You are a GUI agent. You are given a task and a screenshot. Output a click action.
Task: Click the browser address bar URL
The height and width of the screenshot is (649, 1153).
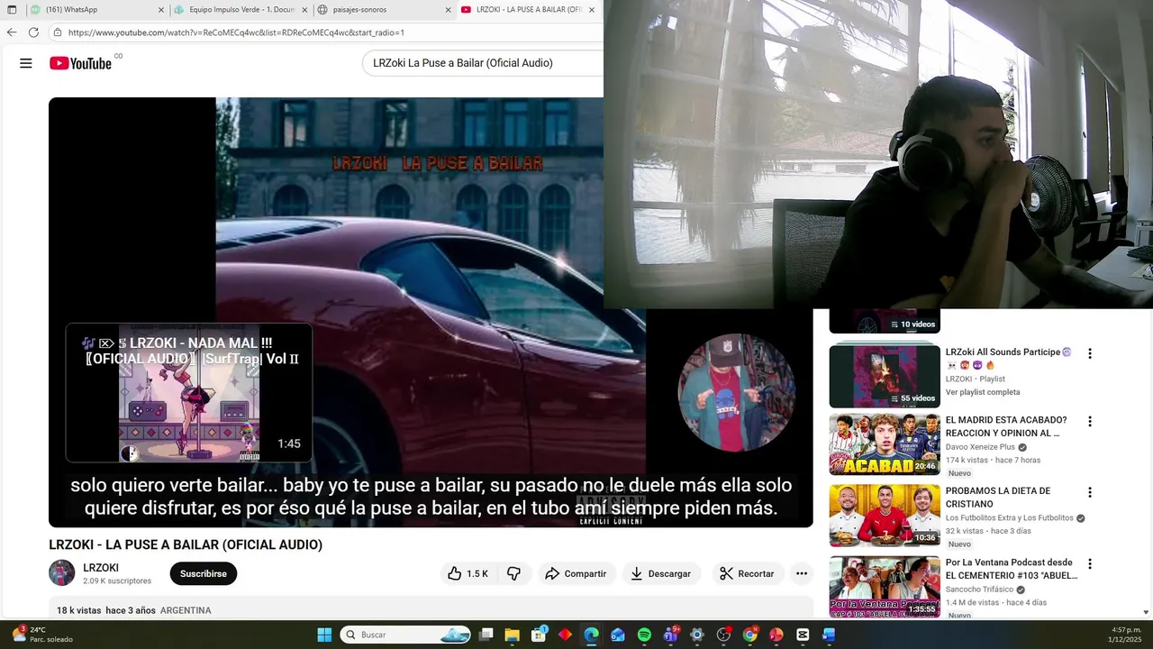click(x=236, y=32)
